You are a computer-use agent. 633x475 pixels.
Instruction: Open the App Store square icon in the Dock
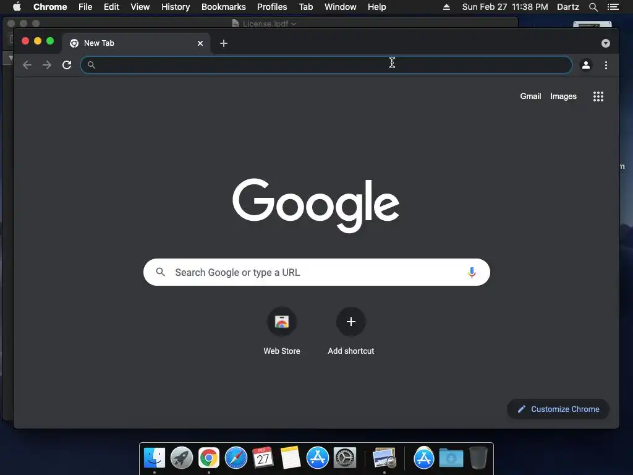click(x=317, y=458)
